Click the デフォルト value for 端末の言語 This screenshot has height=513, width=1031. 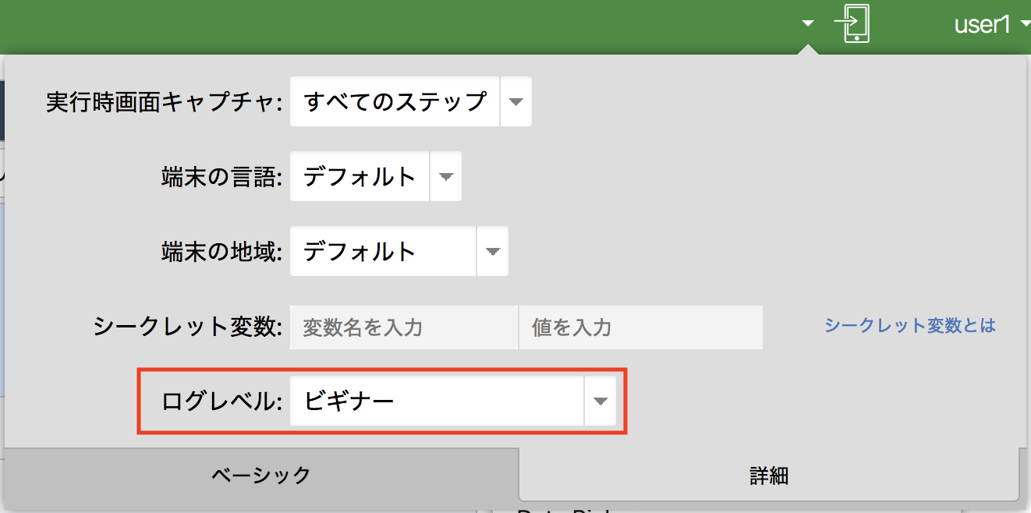[360, 176]
